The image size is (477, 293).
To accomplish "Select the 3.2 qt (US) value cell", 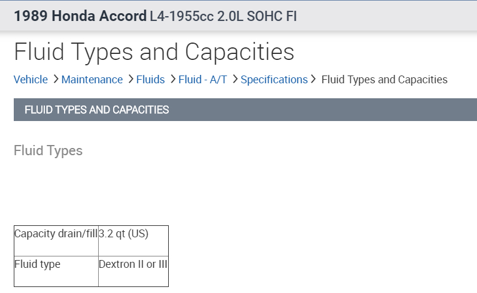I will click(123, 234).
